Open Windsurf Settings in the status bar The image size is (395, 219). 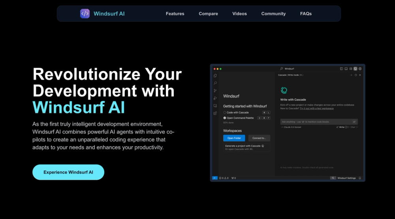[346, 178]
